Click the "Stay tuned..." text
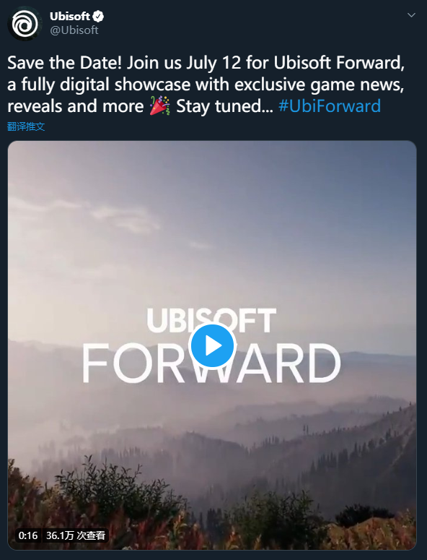This screenshot has height=560, width=427. coord(224,106)
